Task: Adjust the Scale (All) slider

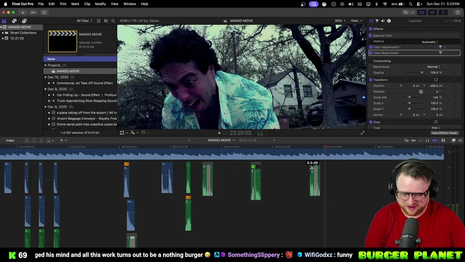Action: (409, 97)
